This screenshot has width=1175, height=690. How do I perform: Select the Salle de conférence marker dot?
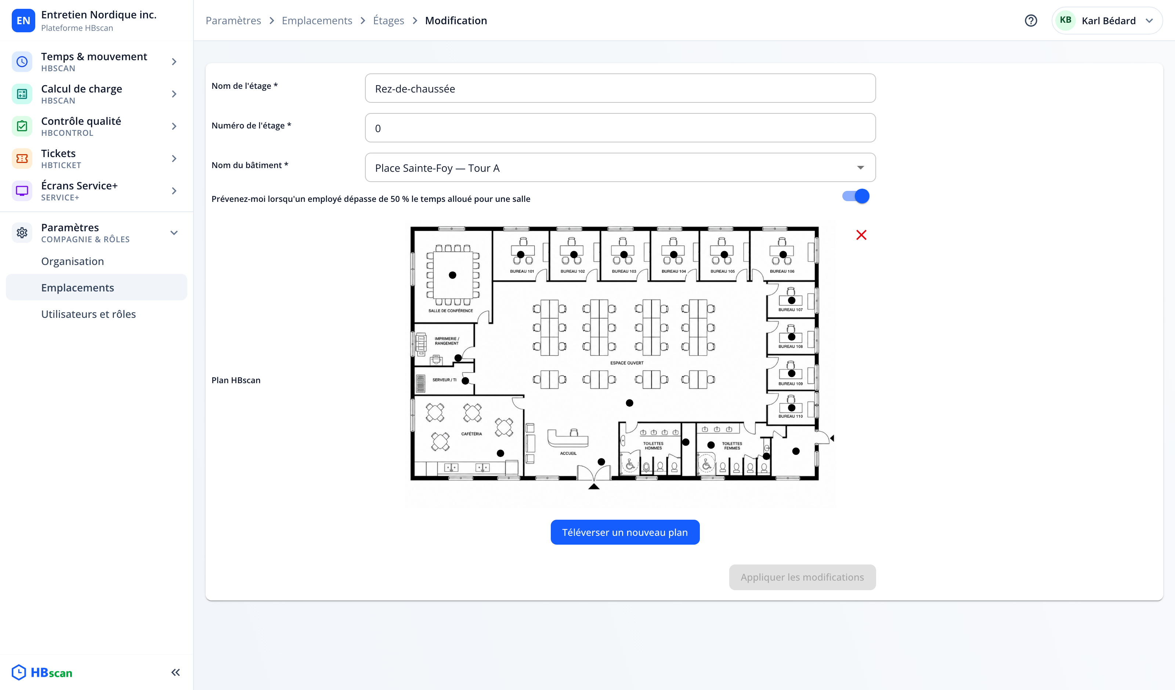[452, 275]
